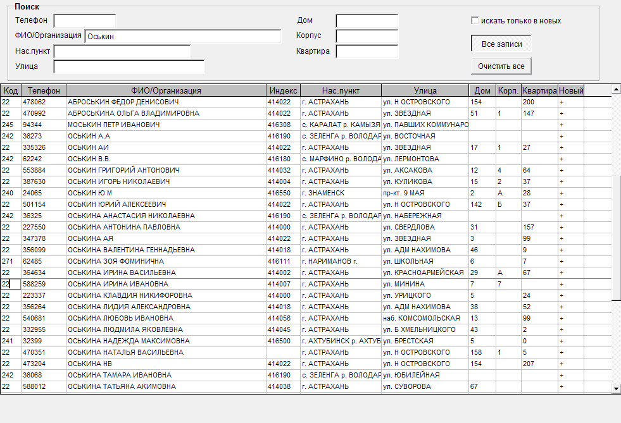Click the Квартира column header in table

539,90
